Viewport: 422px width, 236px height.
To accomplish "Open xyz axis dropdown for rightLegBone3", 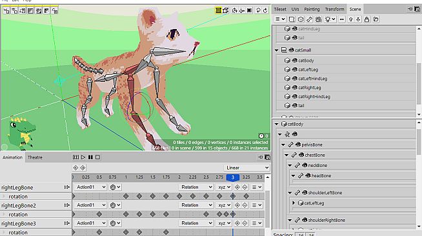I will [224, 223].
